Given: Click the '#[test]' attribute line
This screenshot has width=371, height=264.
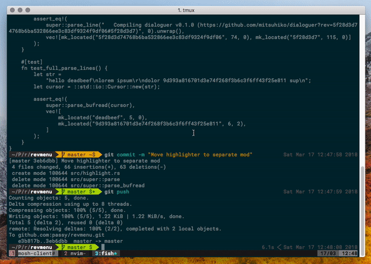Looking at the screenshot, I should point(32,62).
